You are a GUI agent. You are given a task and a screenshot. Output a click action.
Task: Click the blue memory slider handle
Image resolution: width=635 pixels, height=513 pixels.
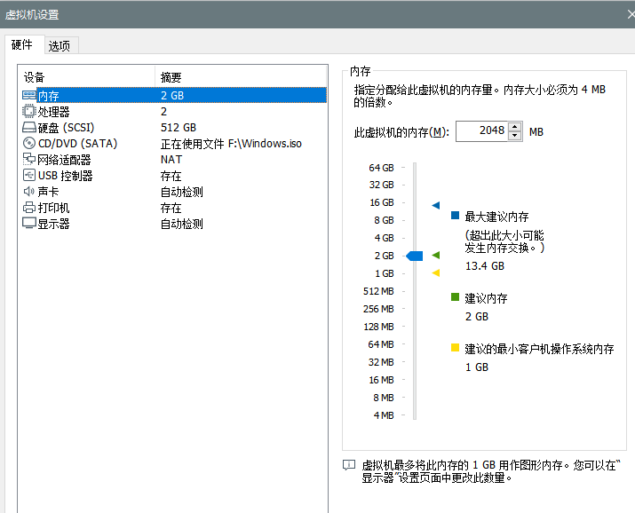415,256
